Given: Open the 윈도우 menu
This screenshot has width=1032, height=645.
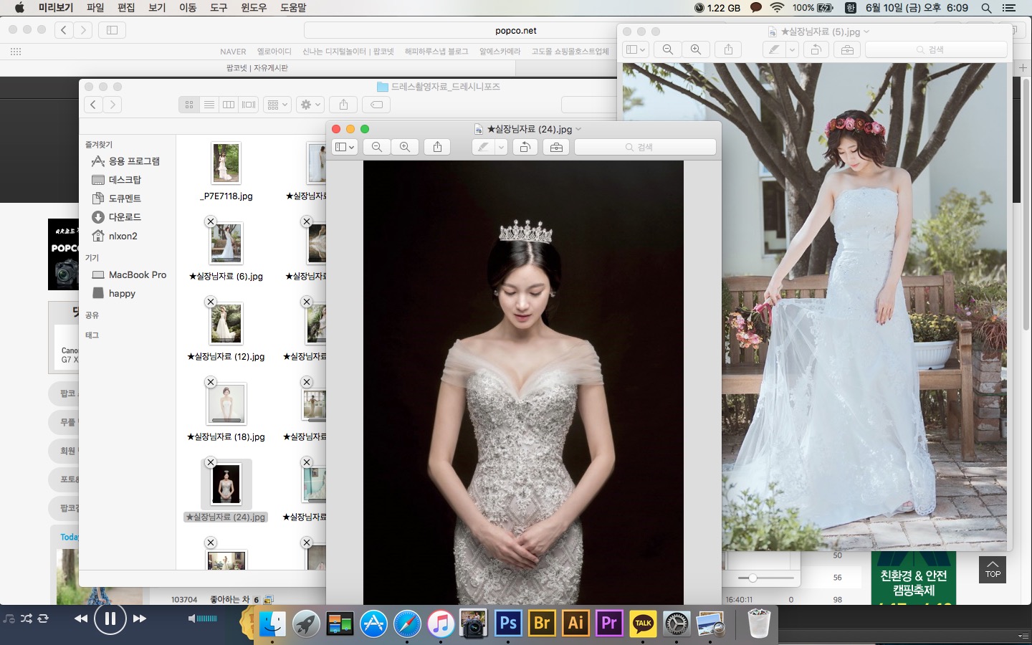Looking at the screenshot, I should [x=254, y=8].
